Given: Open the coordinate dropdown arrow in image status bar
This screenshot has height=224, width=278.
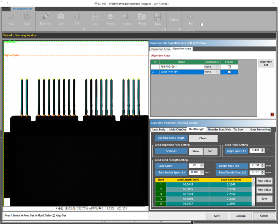Looking at the screenshot, I should pyautogui.click(x=90, y=209).
